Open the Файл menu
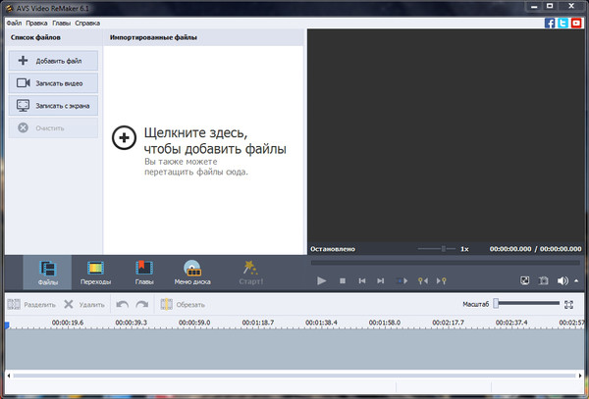Screen dimensions: 589x399 [x=13, y=22]
